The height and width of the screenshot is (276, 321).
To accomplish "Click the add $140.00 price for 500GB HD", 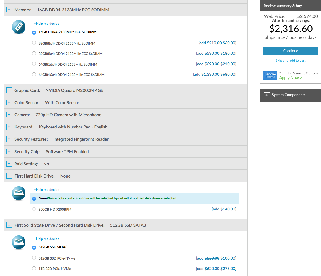I will pos(224,209).
